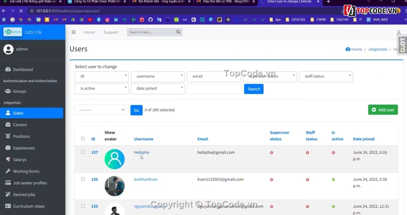This screenshot has width=407, height=215.
Task: Open the Hebipha username link
Action: click(141, 152)
